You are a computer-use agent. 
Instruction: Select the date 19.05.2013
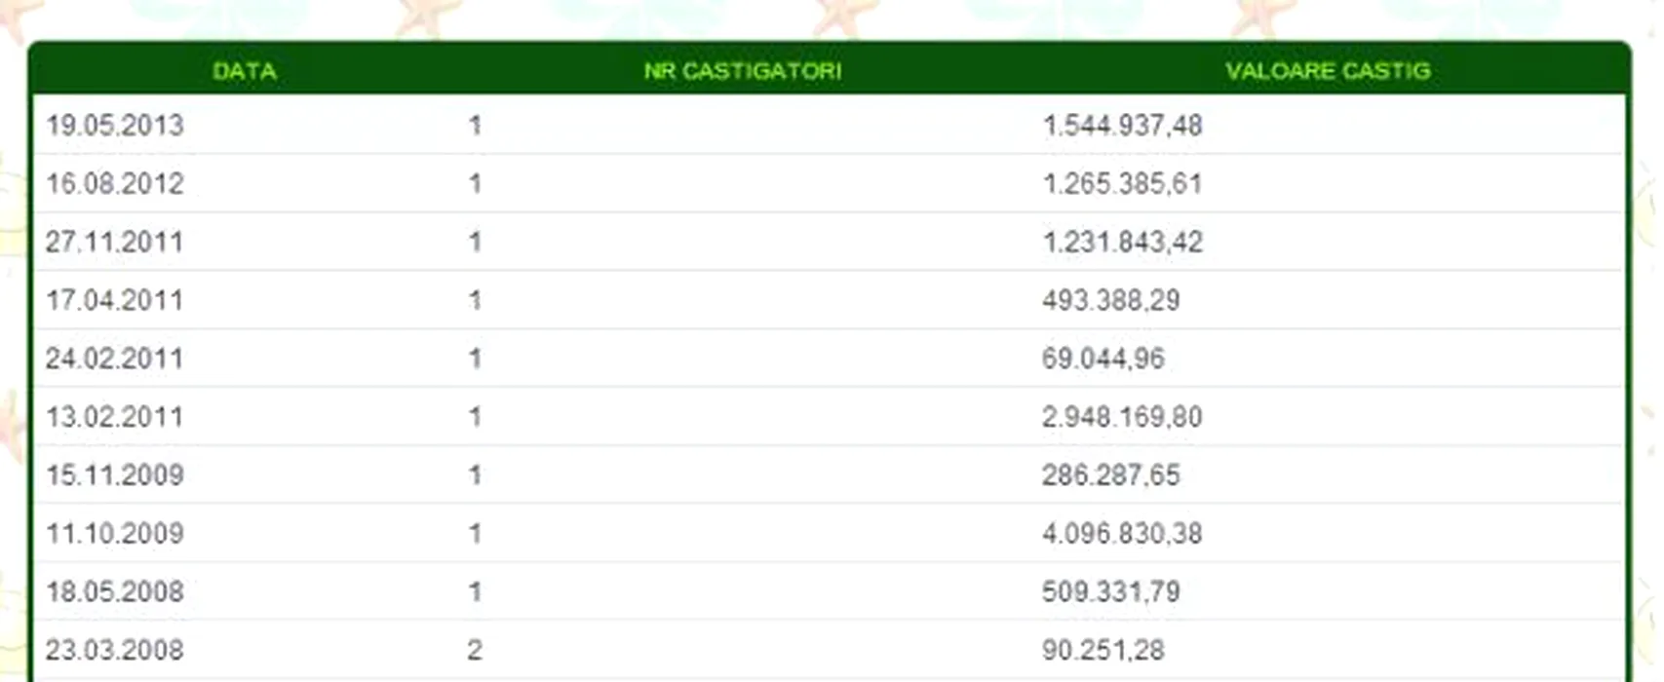115,126
